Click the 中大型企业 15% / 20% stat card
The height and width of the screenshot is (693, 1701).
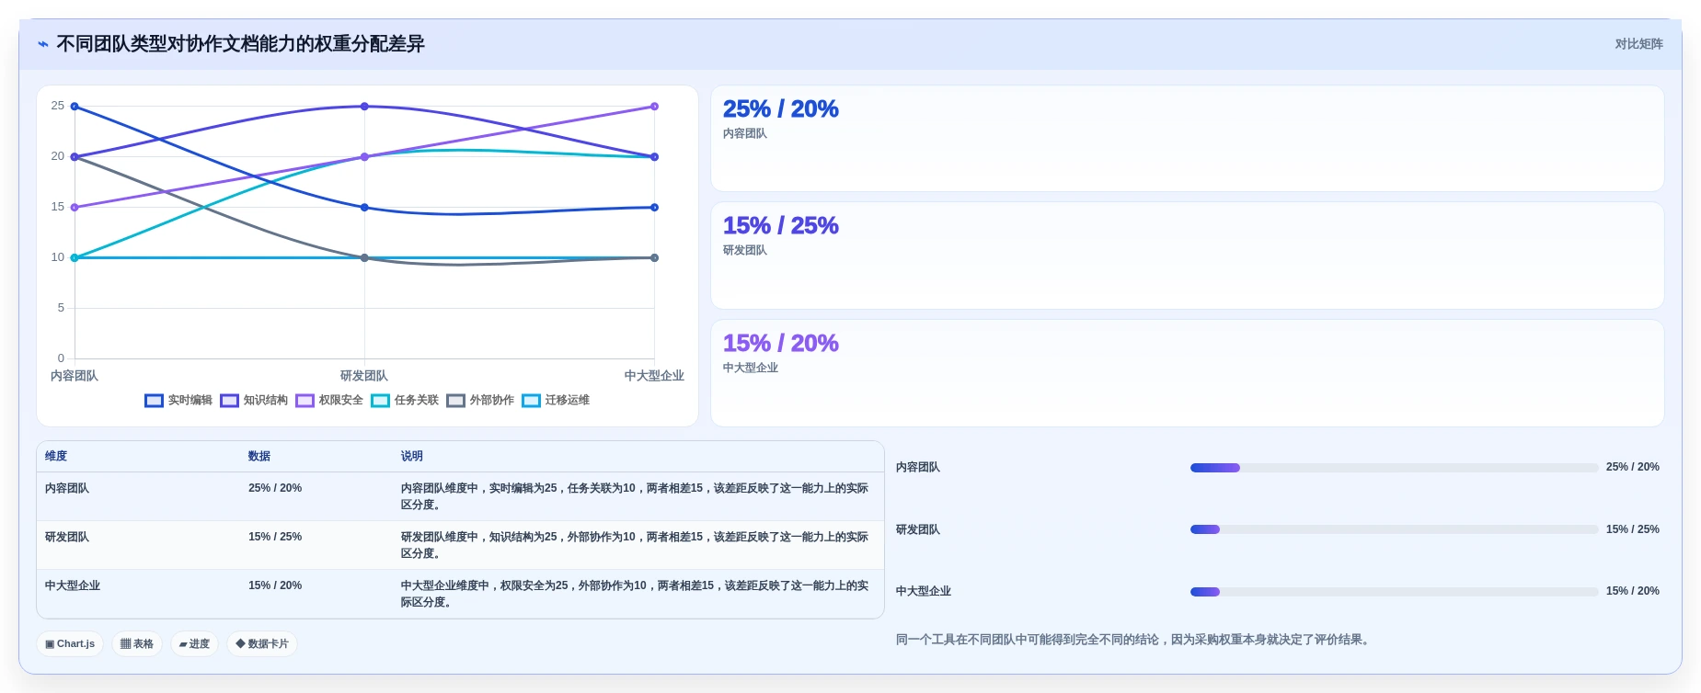pos(1187,373)
